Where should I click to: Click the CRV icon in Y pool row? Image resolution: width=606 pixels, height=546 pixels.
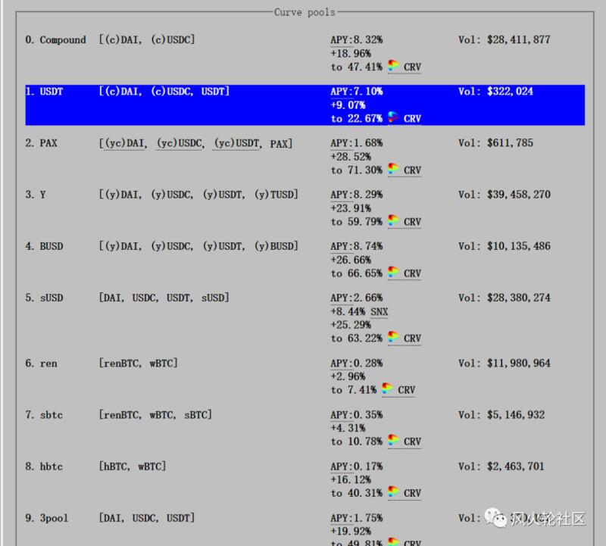point(393,220)
